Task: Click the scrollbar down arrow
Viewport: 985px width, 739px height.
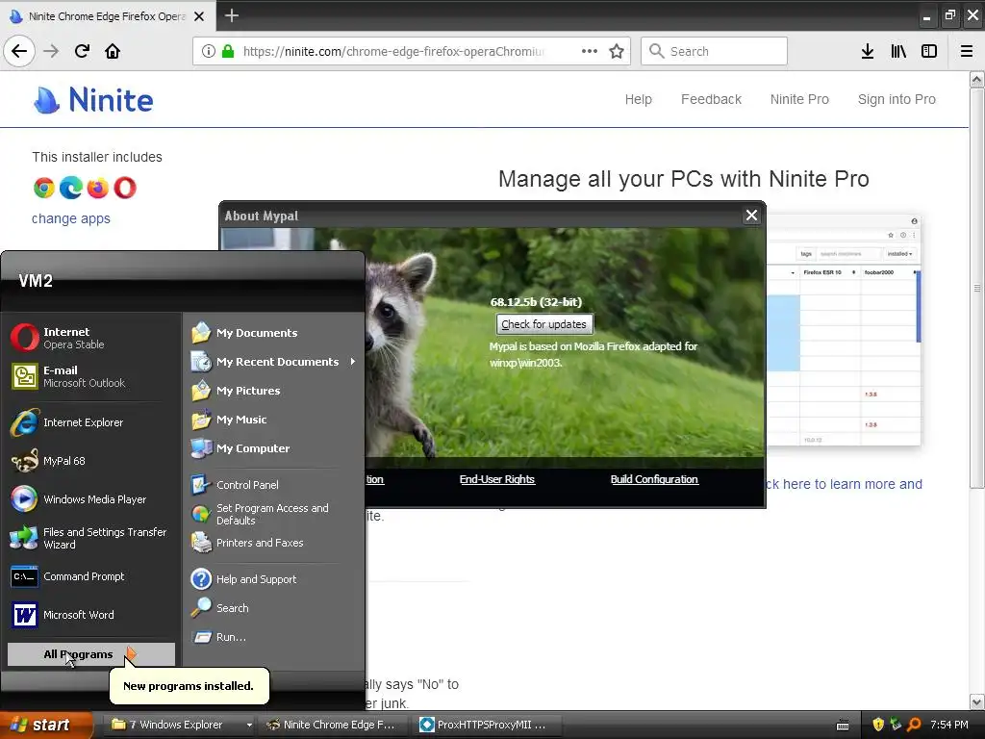Action: tap(976, 701)
